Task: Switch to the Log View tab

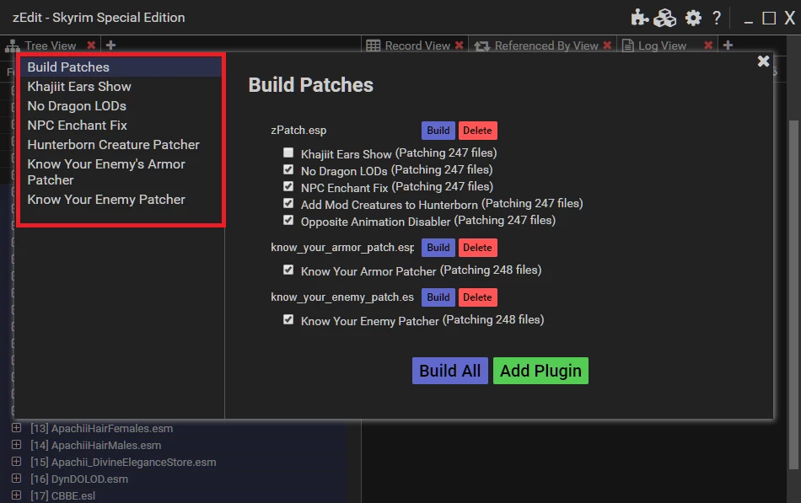Action: (662, 45)
